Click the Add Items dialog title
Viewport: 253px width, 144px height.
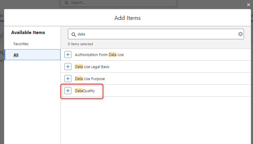point(128,18)
